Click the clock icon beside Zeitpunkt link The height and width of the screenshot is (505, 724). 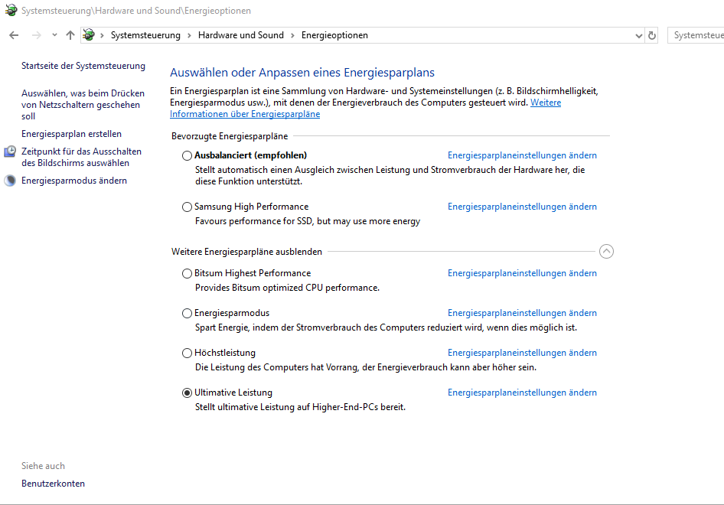pos(10,151)
